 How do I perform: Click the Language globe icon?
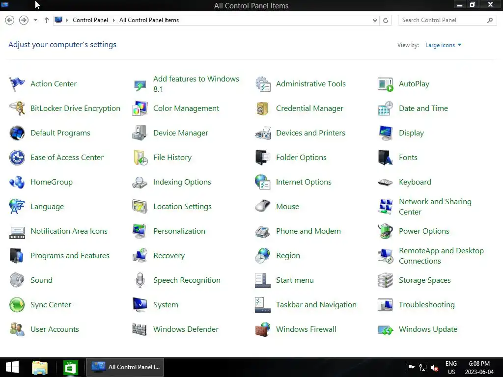pos(17,207)
